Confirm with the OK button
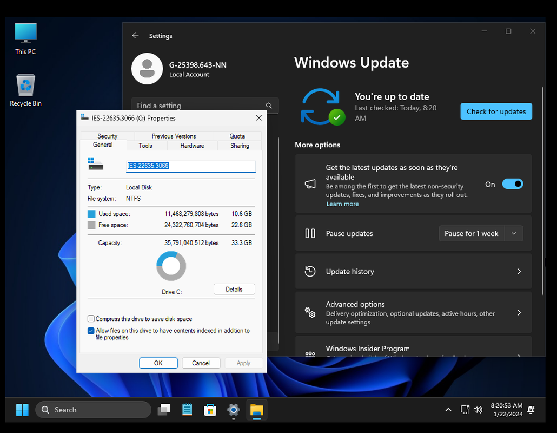The height and width of the screenshot is (433, 557). coord(158,363)
